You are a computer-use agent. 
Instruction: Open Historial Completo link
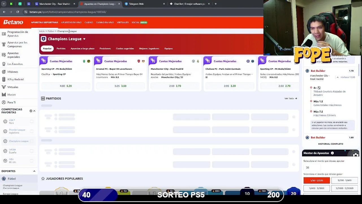pos(331,144)
